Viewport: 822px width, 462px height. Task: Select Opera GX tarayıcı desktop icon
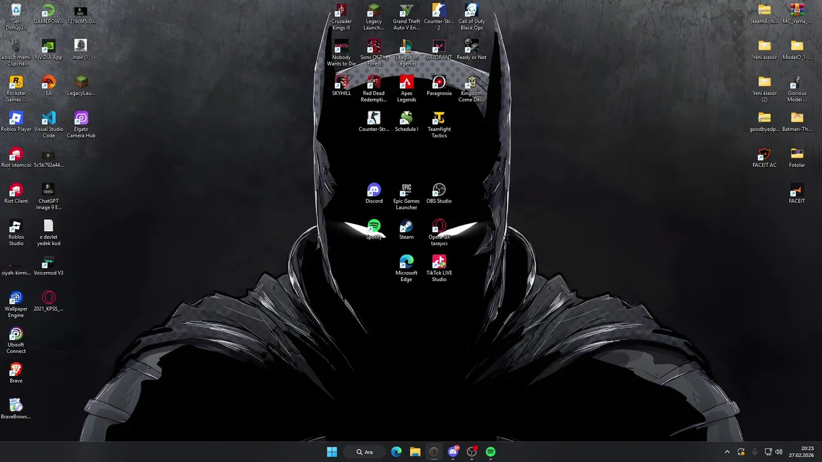[x=439, y=233]
